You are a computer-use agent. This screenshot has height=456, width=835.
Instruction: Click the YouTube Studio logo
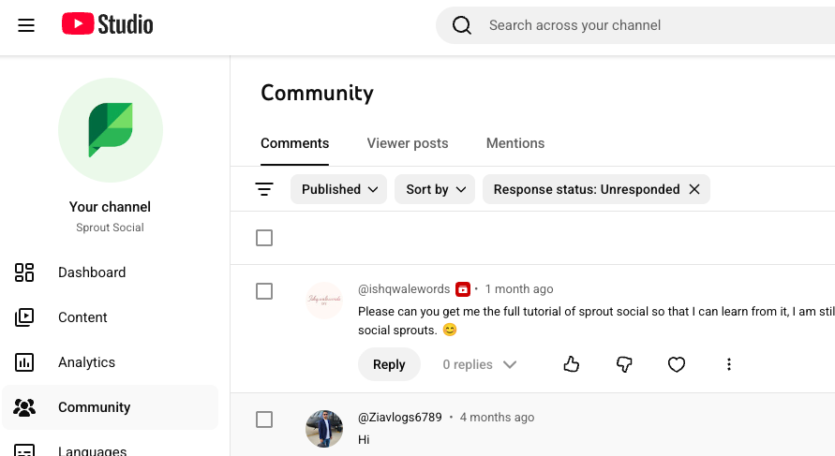point(107,24)
